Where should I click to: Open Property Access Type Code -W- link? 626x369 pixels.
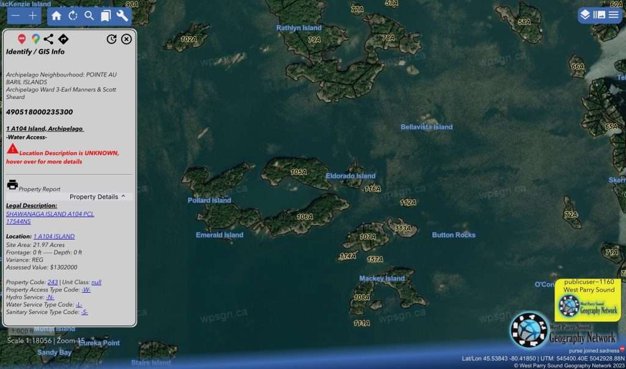[86, 290]
